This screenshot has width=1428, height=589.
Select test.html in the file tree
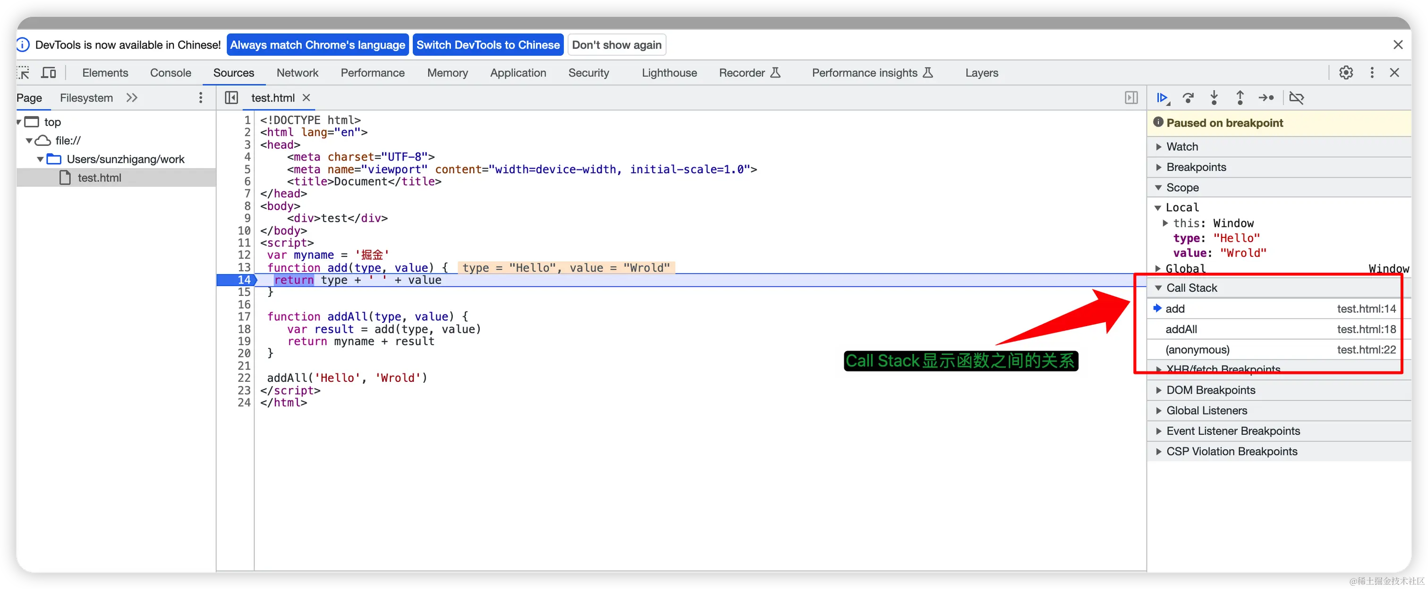coord(116,178)
